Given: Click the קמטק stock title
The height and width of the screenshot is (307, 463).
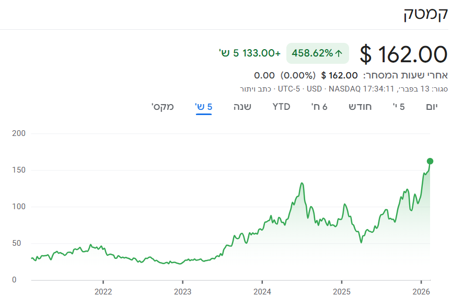Looking at the screenshot, I should (x=426, y=14).
